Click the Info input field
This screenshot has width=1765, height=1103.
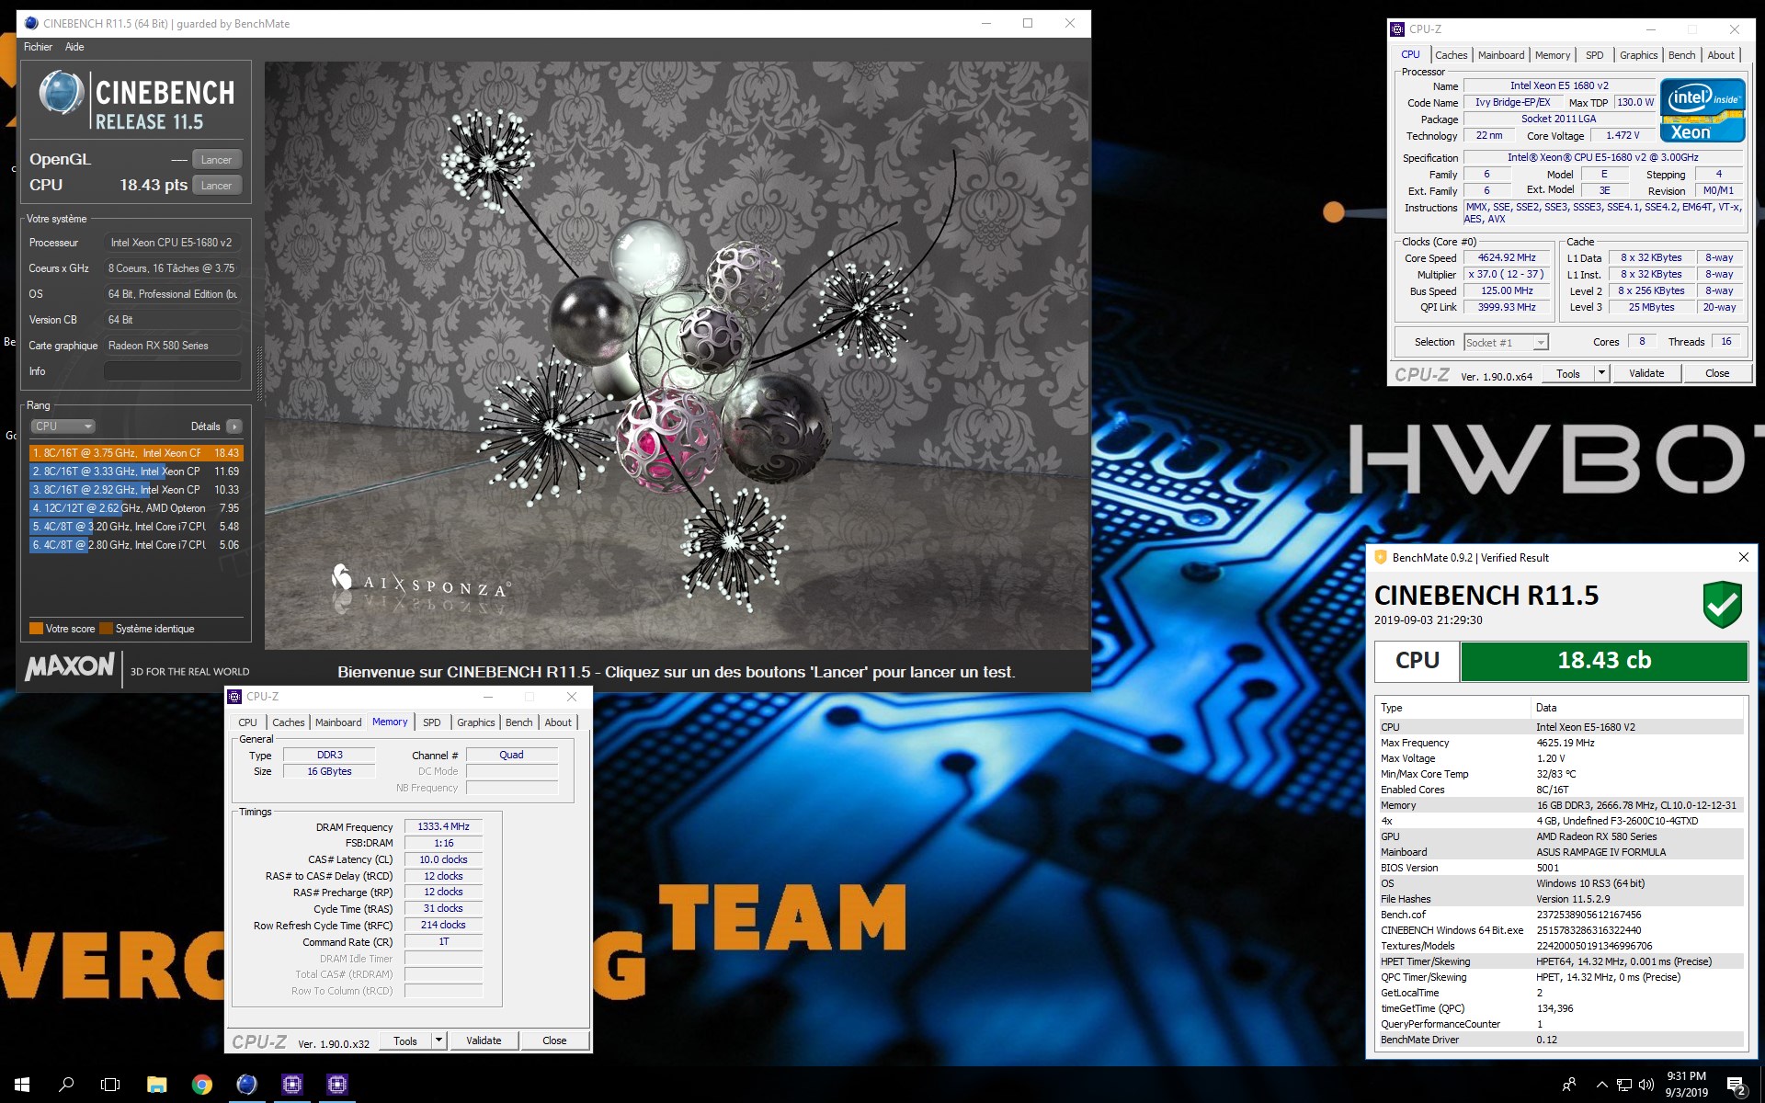point(173,371)
